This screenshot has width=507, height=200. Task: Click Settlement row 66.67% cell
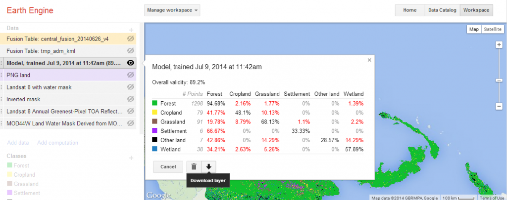pos(215,131)
